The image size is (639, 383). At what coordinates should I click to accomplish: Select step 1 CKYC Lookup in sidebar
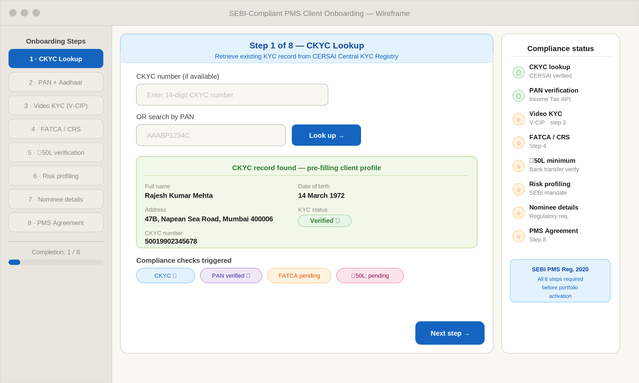click(56, 59)
